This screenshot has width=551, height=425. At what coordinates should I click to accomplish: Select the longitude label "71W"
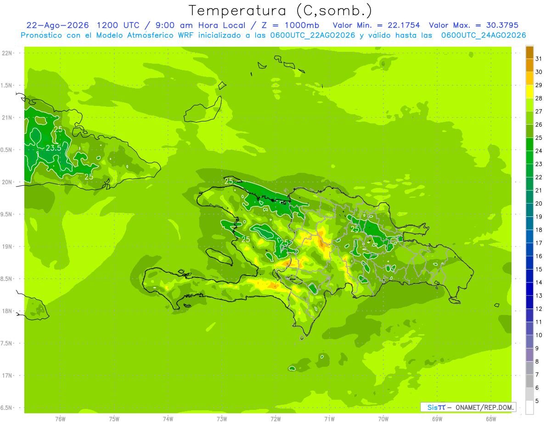[329, 419]
